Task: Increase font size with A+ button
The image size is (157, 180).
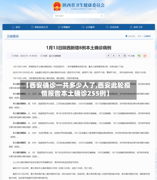Action: (x=108, y=56)
